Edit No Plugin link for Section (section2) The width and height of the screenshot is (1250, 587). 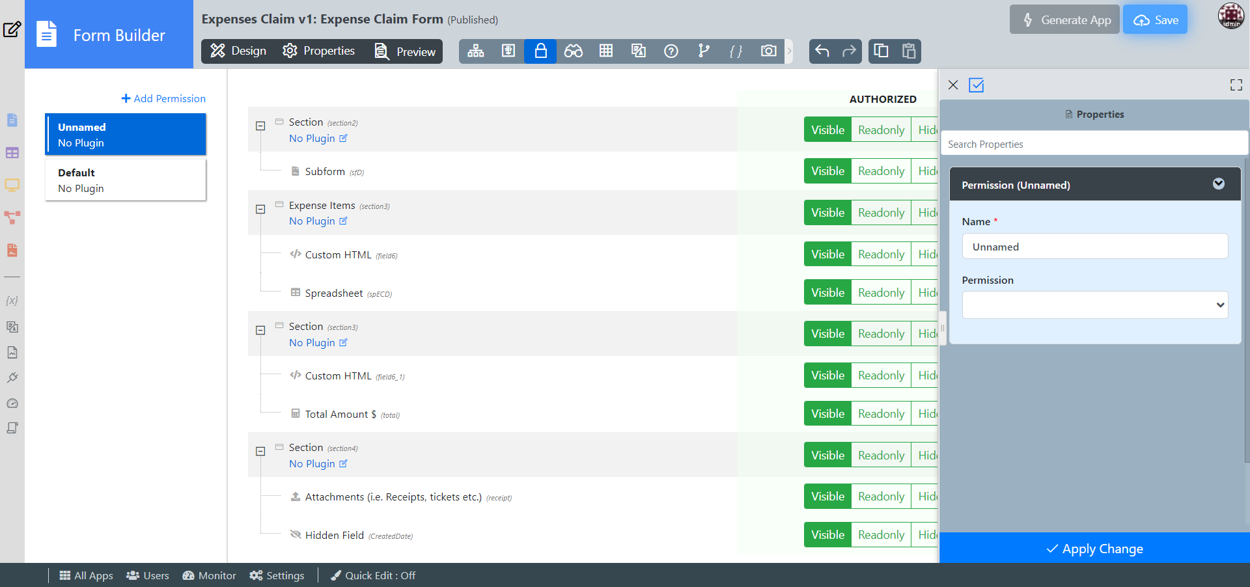318,139
